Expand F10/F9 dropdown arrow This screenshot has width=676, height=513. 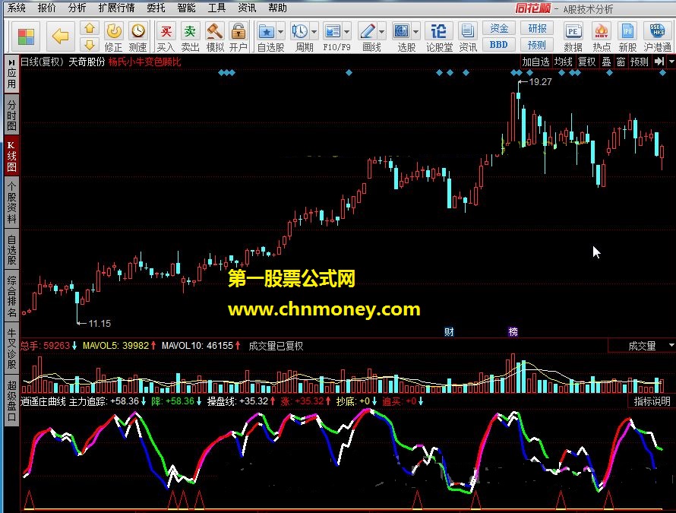346,32
